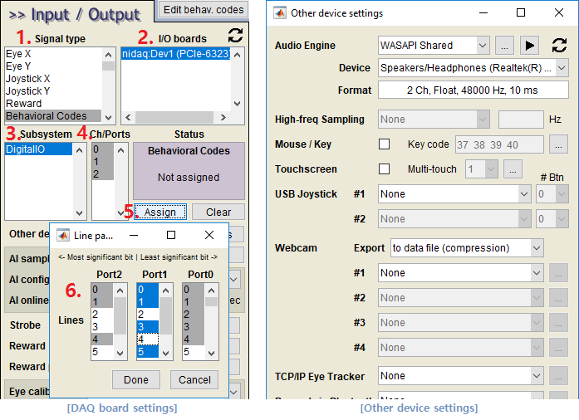Click MATLAB icon in Line panel title bar
Image resolution: width=579 pixels, height=420 pixels.
63,235
